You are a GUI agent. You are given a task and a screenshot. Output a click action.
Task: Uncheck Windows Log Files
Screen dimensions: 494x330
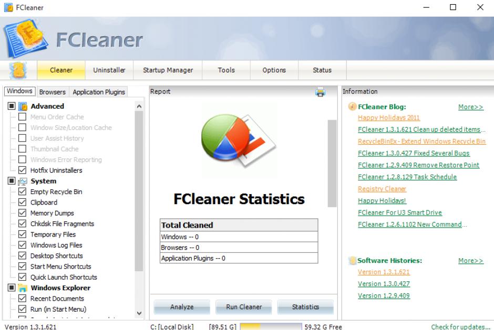point(23,245)
